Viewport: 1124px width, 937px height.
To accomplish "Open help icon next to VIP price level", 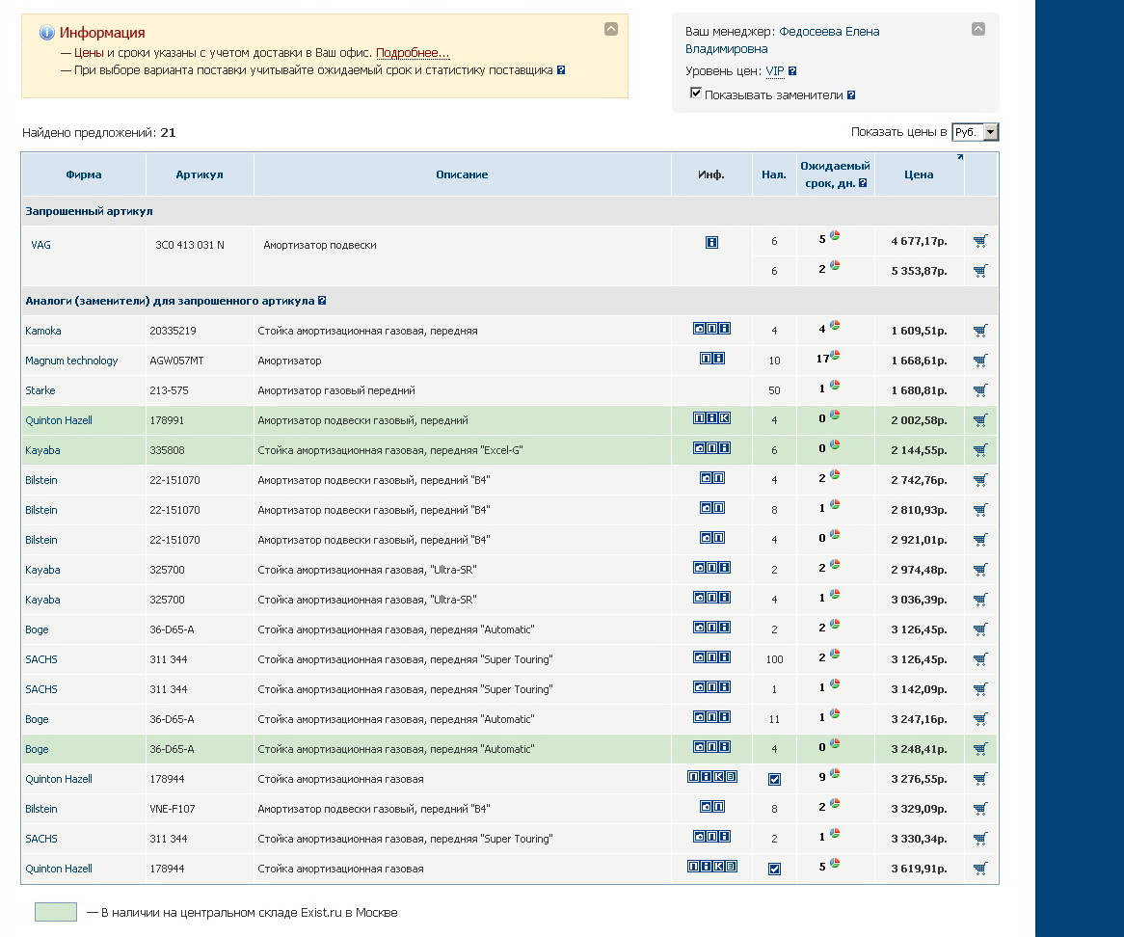I will (x=792, y=71).
